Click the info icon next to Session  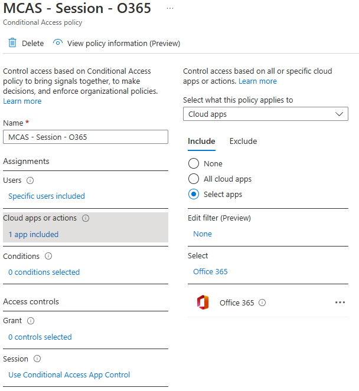(x=37, y=359)
